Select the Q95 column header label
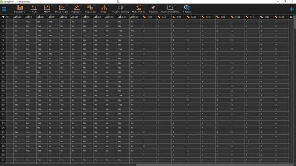This screenshot has width=296, height=166. [54, 17]
